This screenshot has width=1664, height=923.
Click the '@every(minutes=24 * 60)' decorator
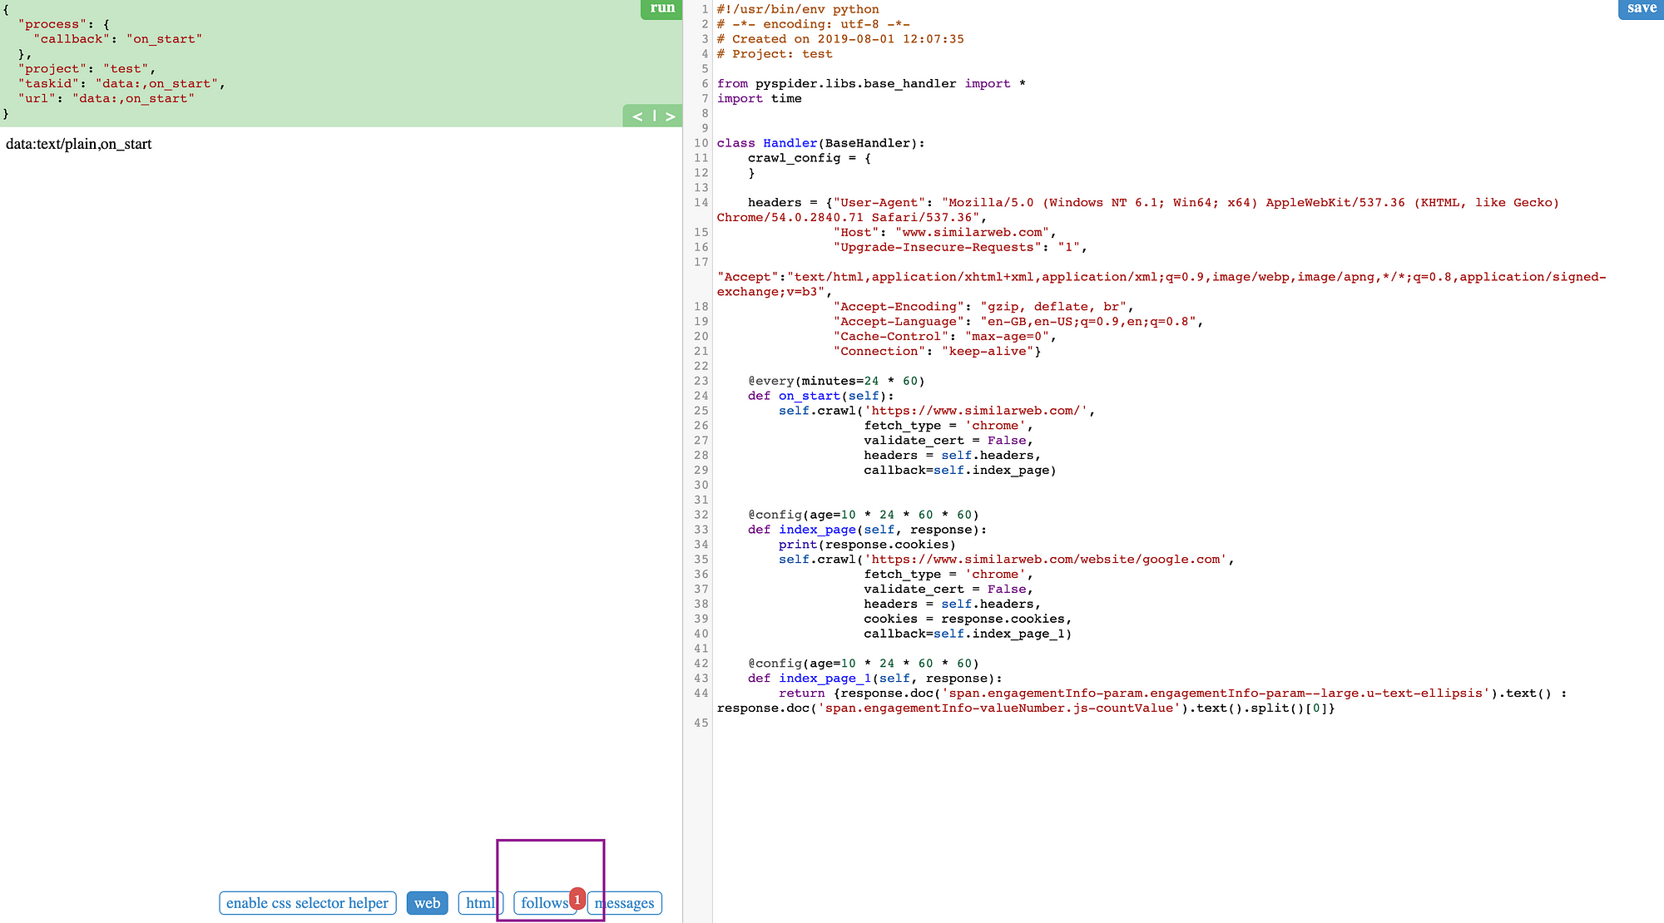tap(836, 382)
